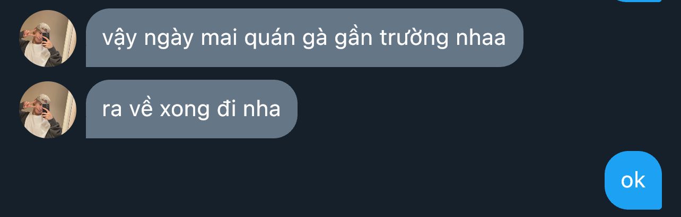681x217 pixels.
Task: Click the cap in the lower avatar photo
Action: [43, 98]
